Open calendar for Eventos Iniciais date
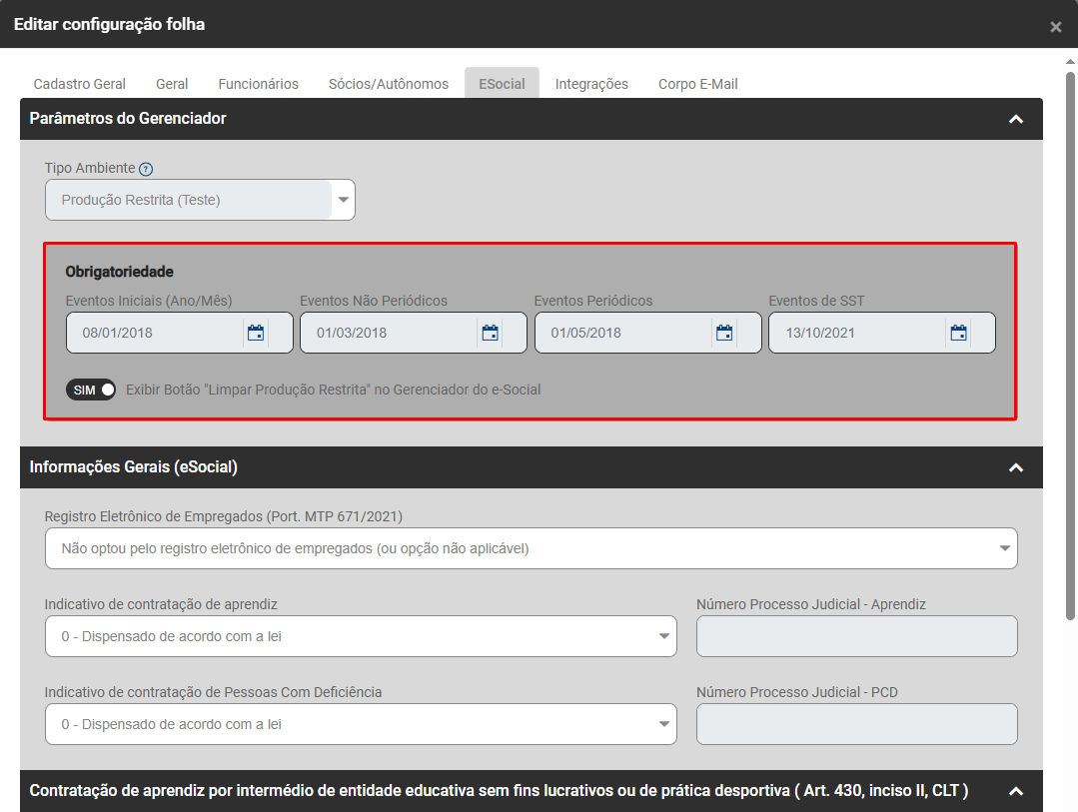1078x812 pixels. pyautogui.click(x=256, y=333)
